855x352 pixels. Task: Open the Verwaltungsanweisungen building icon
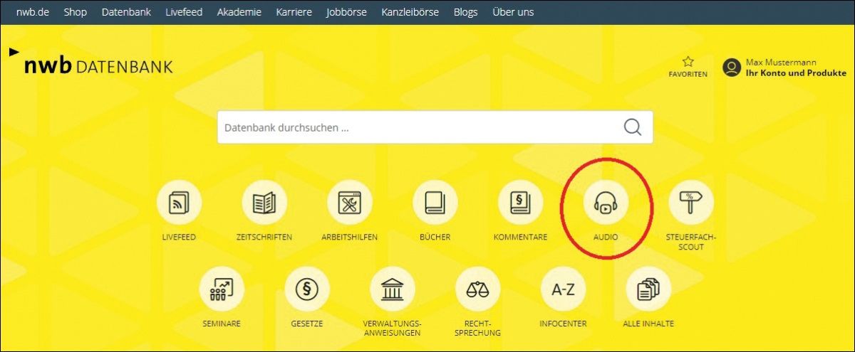coord(392,289)
